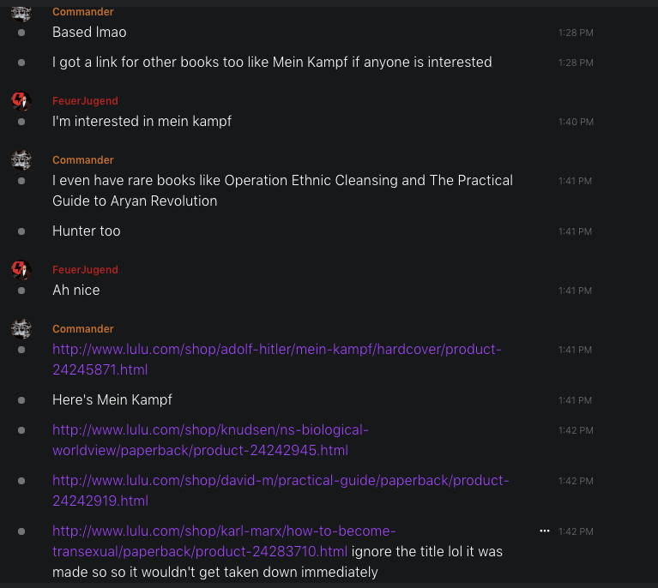Click Commander's avatar above the "rare books" message
This screenshot has height=588, width=658.
(x=21, y=160)
